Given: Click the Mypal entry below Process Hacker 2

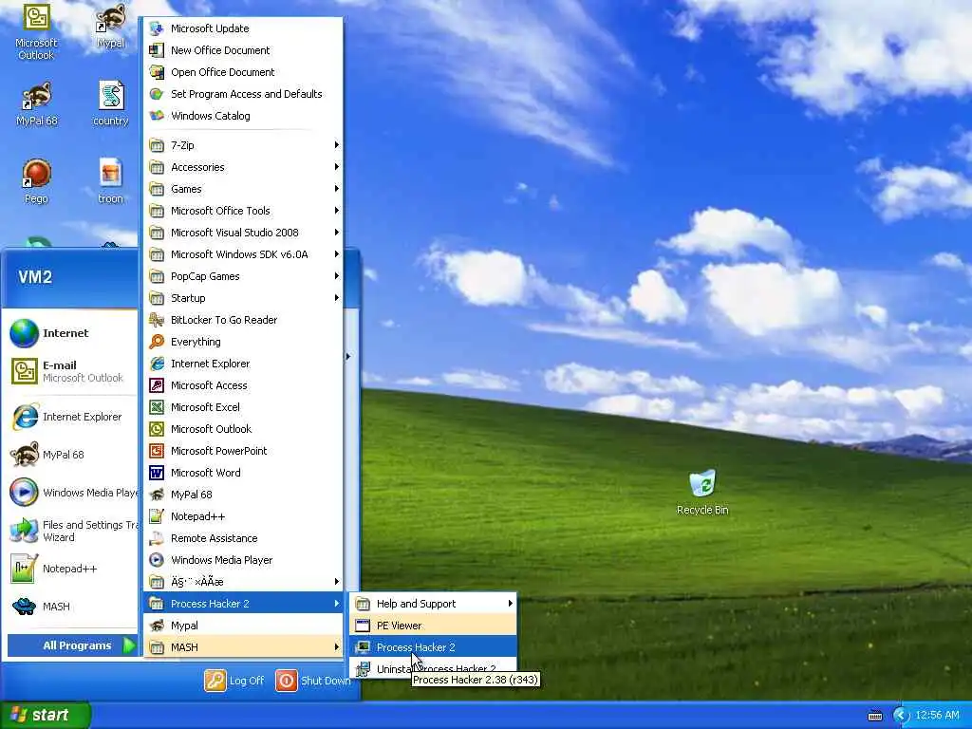Looking at the screenshot, I should [x=243, y=626].
